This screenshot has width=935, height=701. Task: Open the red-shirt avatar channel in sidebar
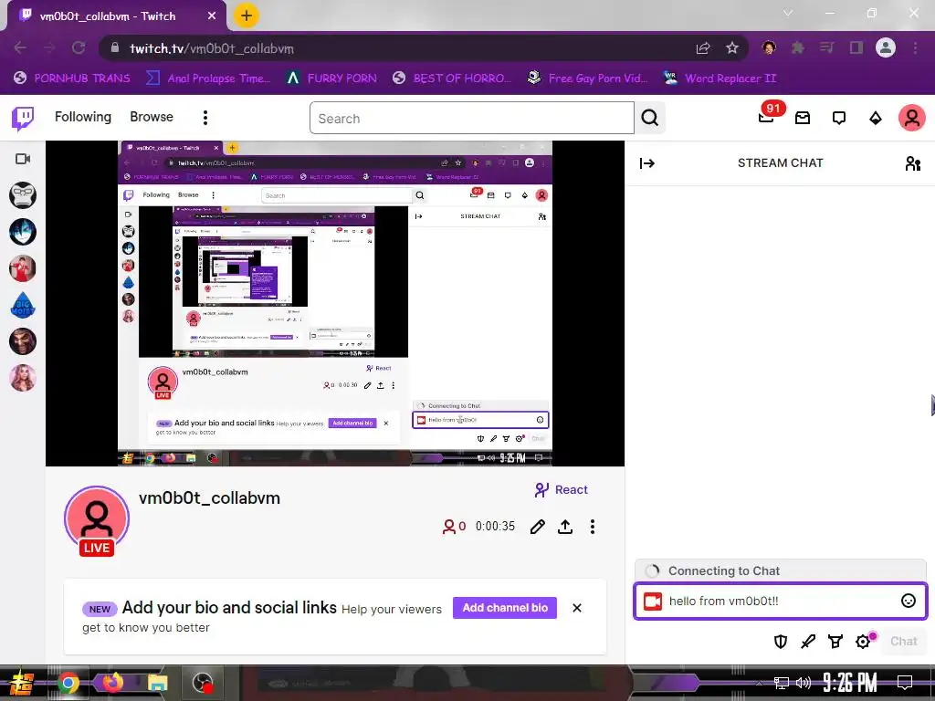pyautogui.click(x=23, y=268)
